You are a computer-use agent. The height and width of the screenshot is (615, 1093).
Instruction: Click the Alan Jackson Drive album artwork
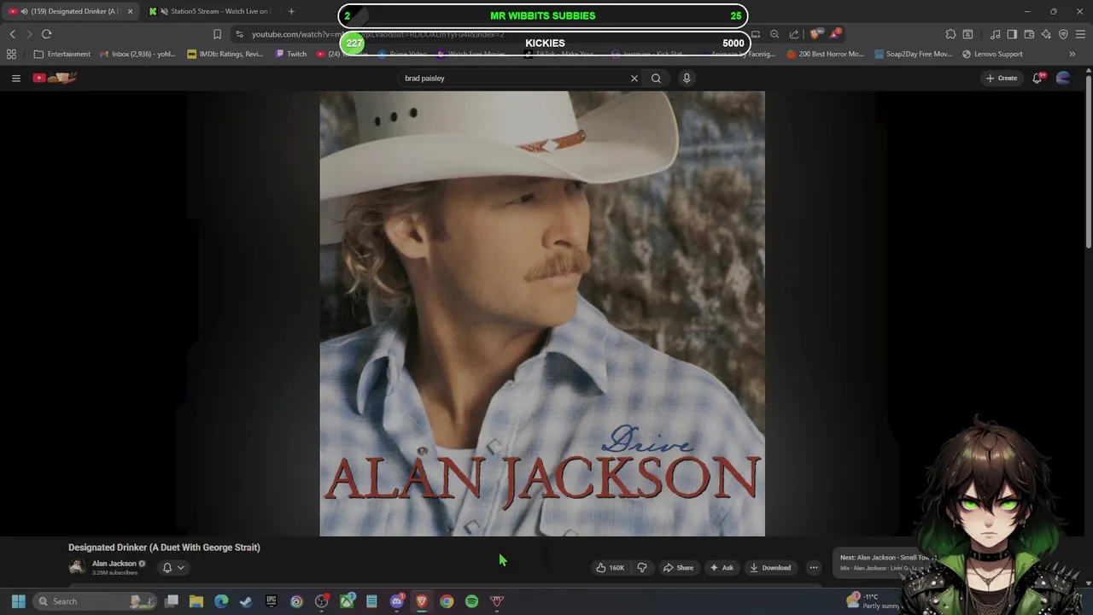point(542,313)
